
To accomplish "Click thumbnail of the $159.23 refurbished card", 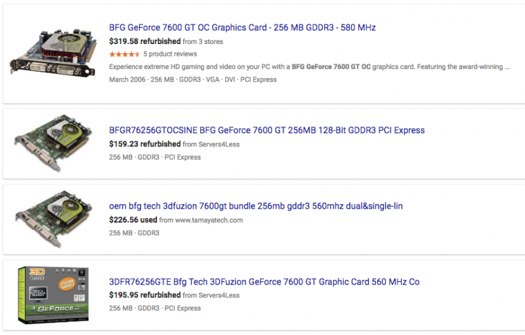I will point(54,143).
